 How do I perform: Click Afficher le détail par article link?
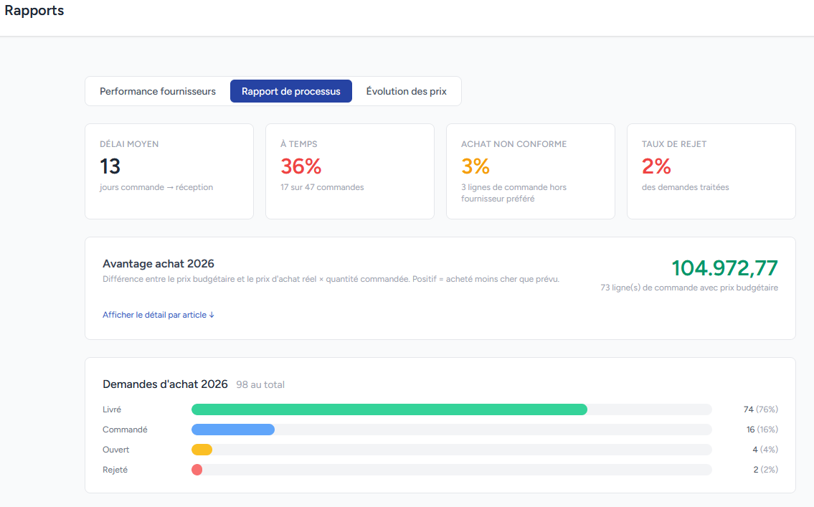(x=158, y=315)
